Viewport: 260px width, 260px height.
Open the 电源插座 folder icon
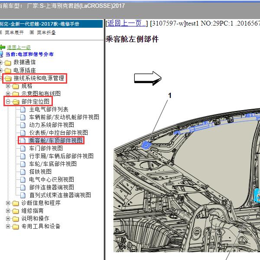[x=8, y=71]
